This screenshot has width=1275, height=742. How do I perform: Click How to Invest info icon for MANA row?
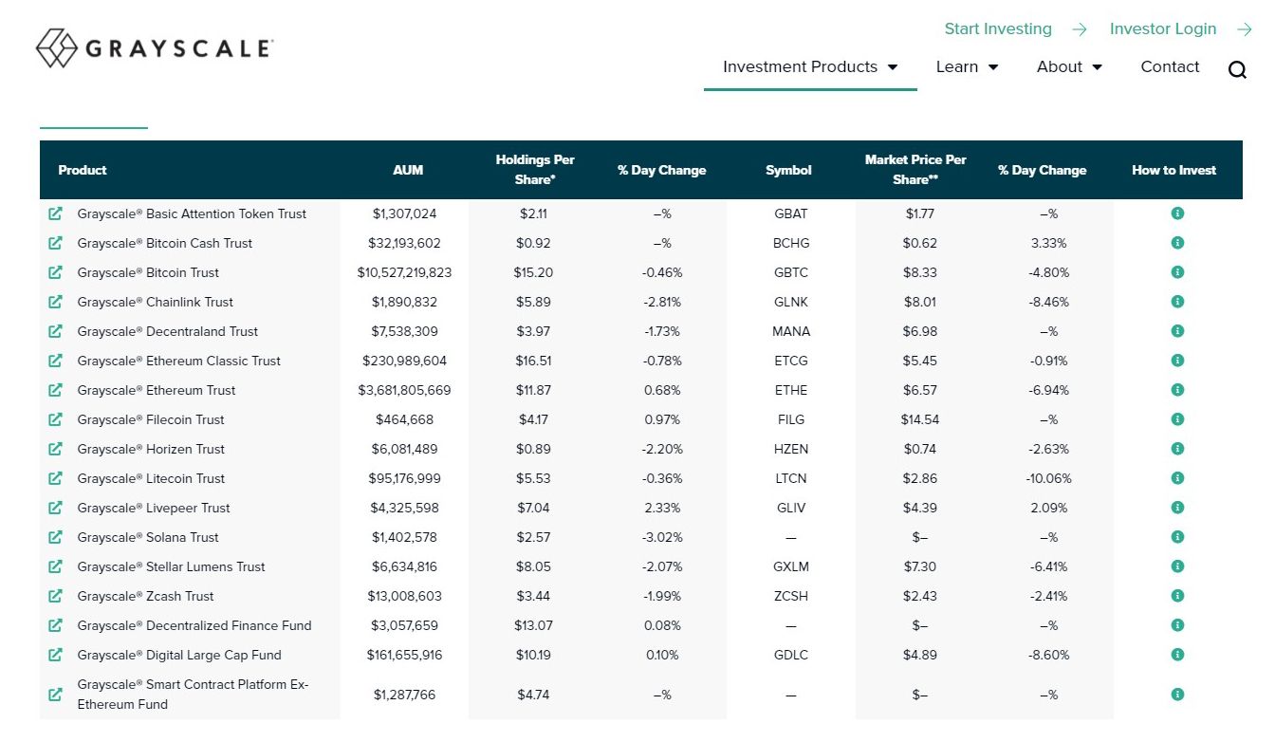tap(1177, 331)
